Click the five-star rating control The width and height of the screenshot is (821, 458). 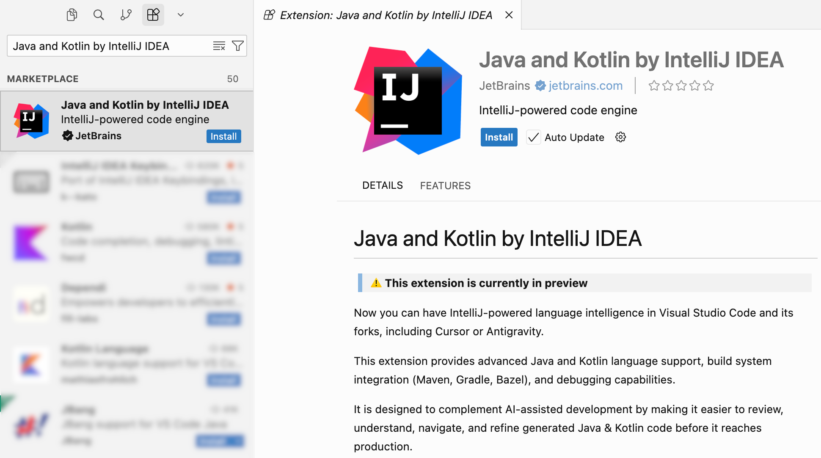point(681,86)
